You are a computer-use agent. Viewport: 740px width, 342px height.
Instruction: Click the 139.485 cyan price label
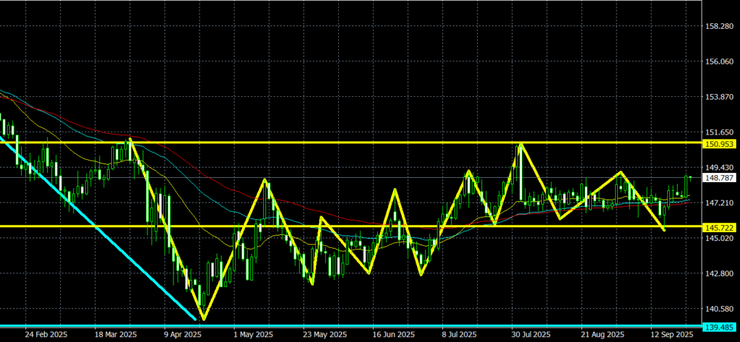[x=721, y=327]
